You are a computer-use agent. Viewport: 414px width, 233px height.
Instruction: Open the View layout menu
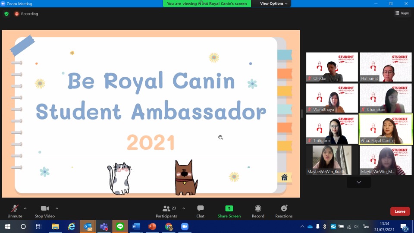(402, 13)
